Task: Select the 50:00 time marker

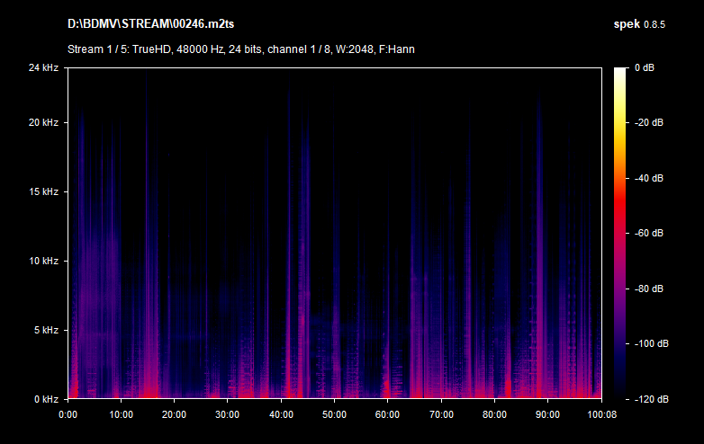Action: (x=334, y=414)
